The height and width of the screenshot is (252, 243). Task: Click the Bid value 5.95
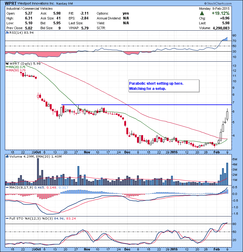57,23
